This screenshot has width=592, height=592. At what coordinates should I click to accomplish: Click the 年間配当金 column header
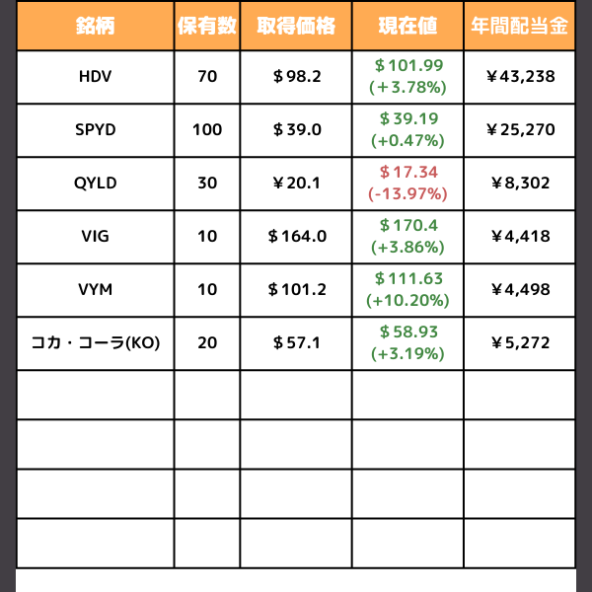click(x=520, y=26)
